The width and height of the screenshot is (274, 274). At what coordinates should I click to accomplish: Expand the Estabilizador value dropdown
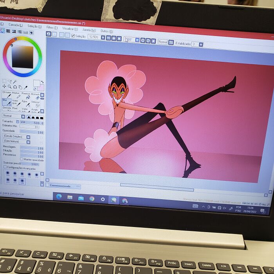[x=201, y=45]
